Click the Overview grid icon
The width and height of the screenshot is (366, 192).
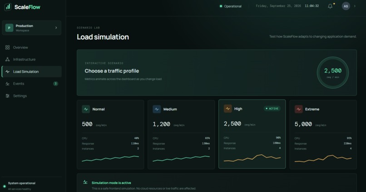tap(7, 47)
